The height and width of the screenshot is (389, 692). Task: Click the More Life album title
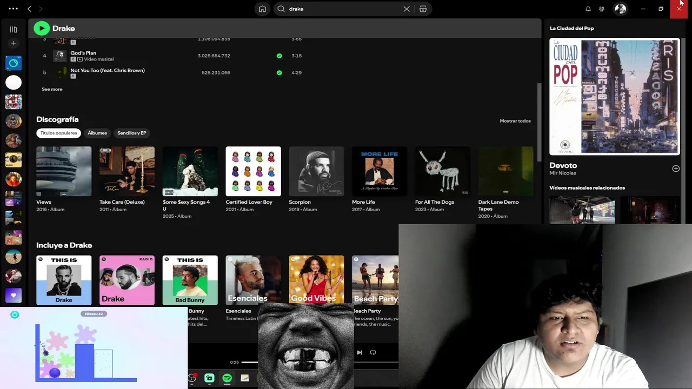[x=363, y=202]
